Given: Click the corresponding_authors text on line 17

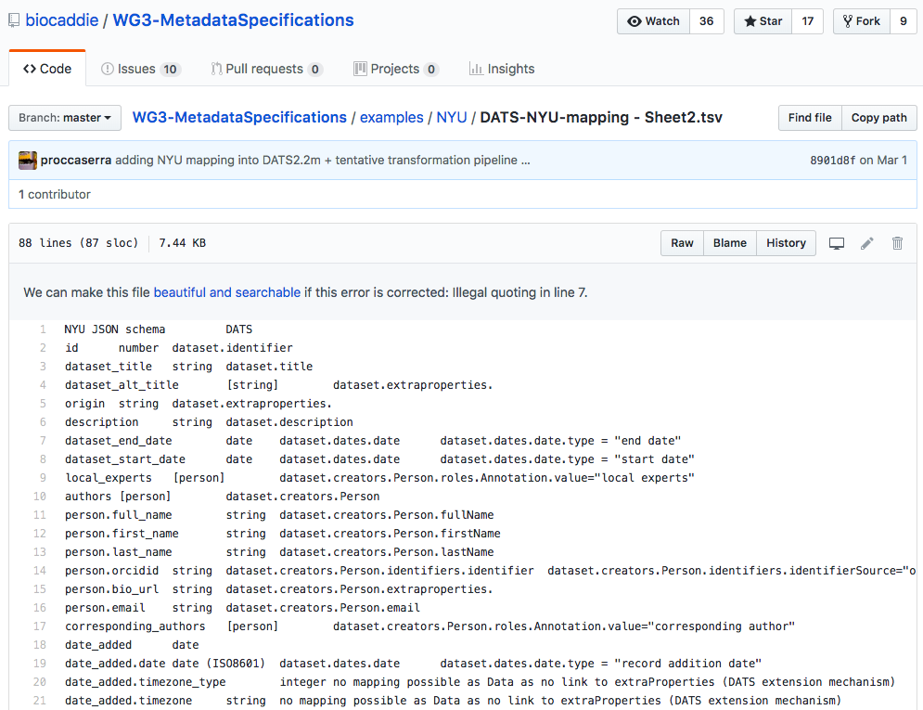Looking at the screenshot, I should (135, 626).
